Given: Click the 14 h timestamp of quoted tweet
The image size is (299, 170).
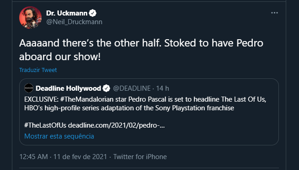Looking at the screenshot, I should pyautogui.click(x=162, y=88).
